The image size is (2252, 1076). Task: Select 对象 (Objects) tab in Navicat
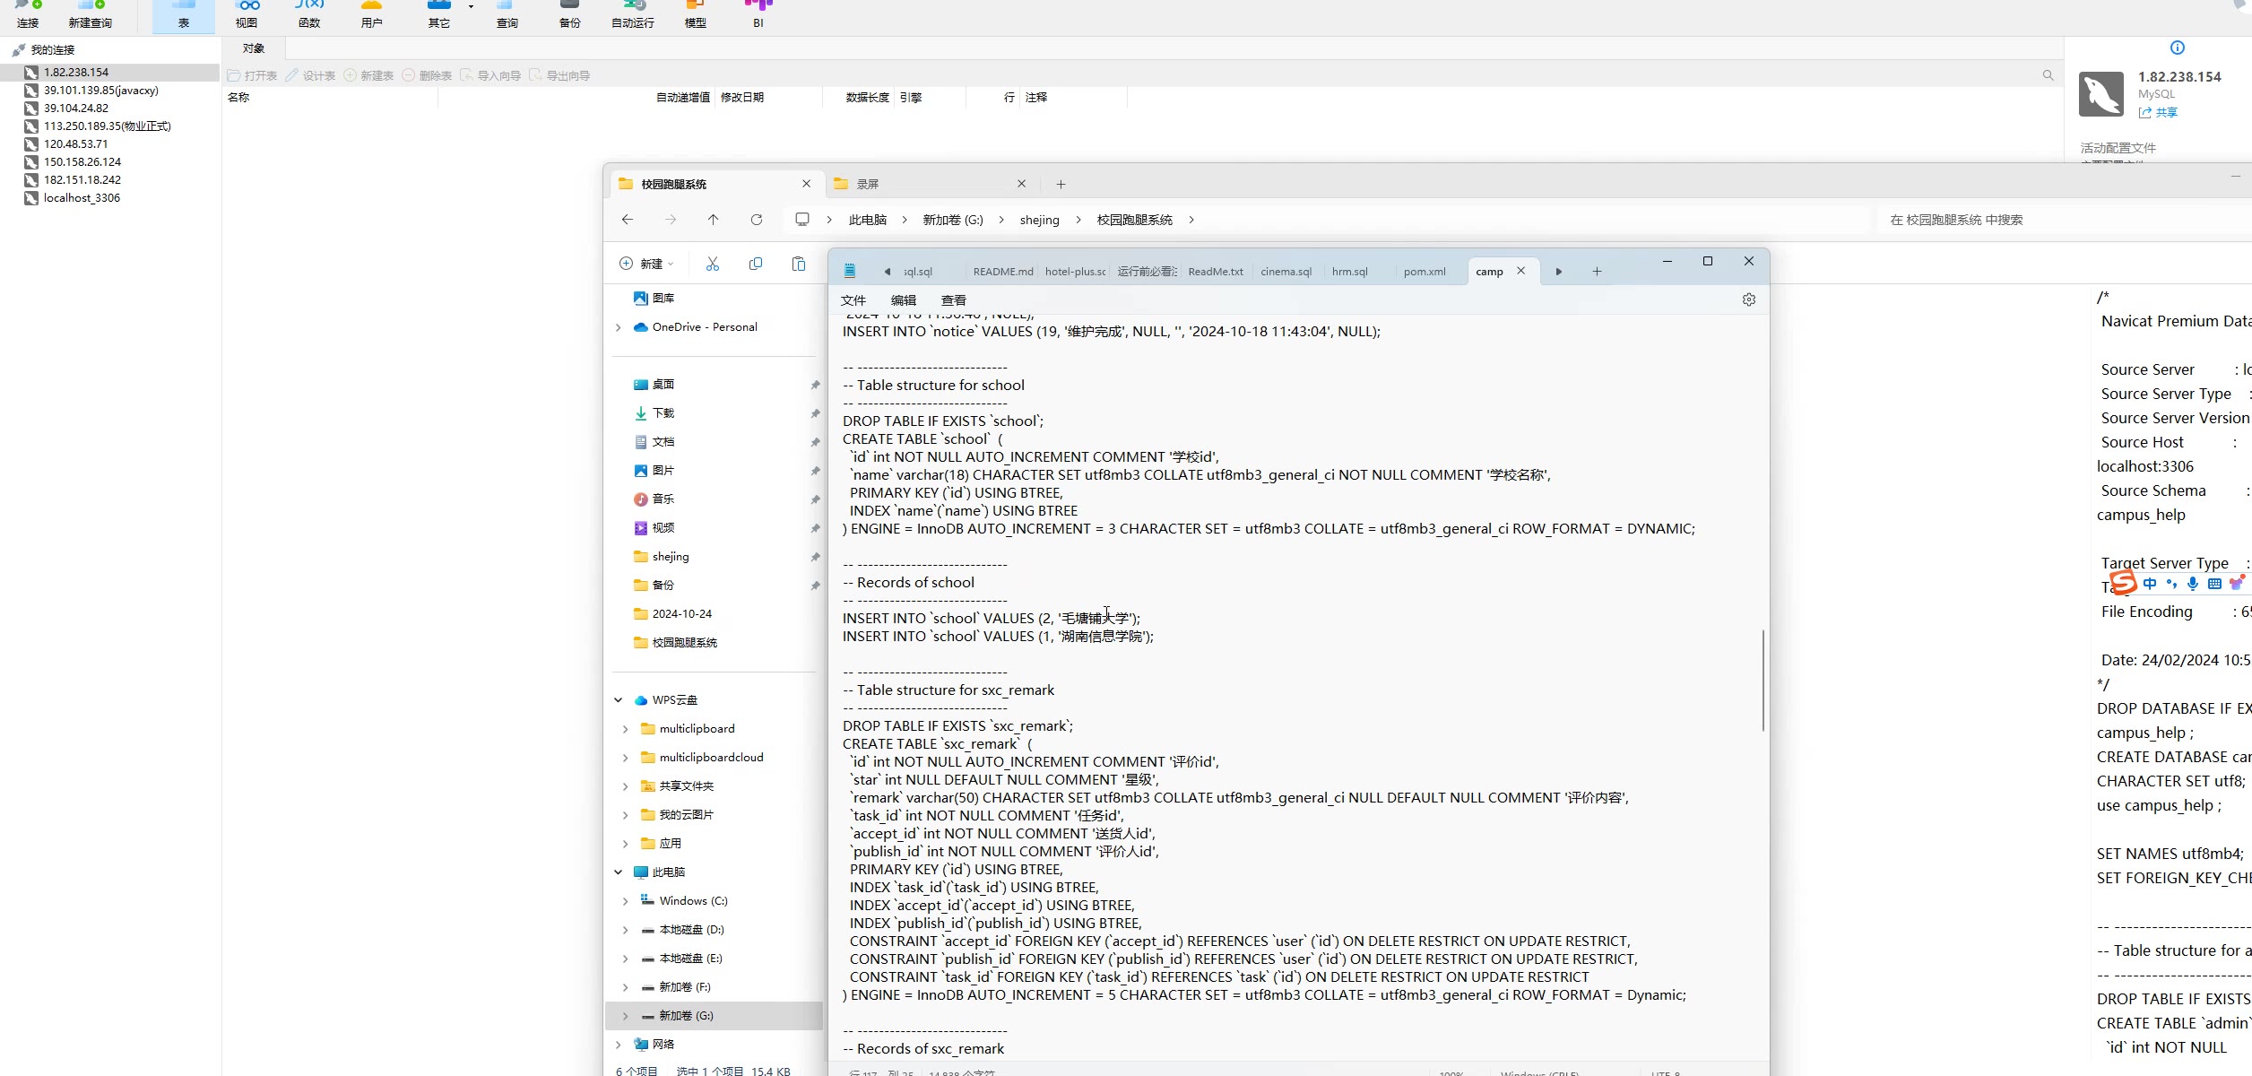coord(254,48)
